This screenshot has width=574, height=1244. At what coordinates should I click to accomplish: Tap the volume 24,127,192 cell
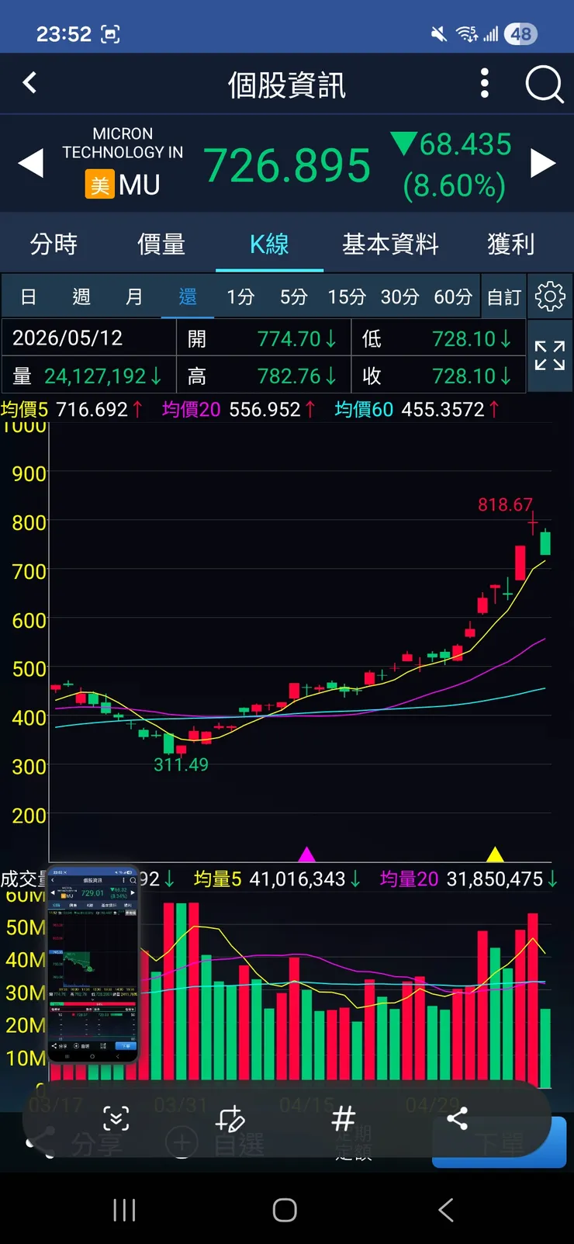point(89,376)
